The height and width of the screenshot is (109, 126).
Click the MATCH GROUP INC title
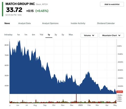20,4
